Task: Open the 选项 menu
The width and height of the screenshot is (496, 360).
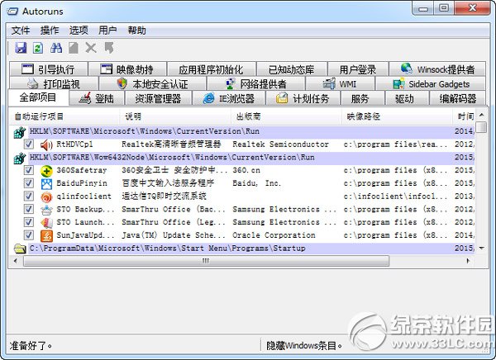Action: pos(79,31)
